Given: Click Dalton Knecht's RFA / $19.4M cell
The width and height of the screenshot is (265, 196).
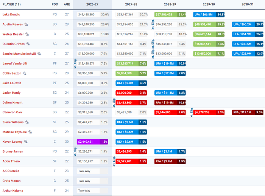Looking at the screenshot, I should tap(170, 102).
